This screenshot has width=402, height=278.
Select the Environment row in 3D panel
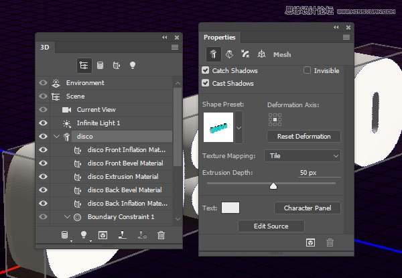coord(111,83)
